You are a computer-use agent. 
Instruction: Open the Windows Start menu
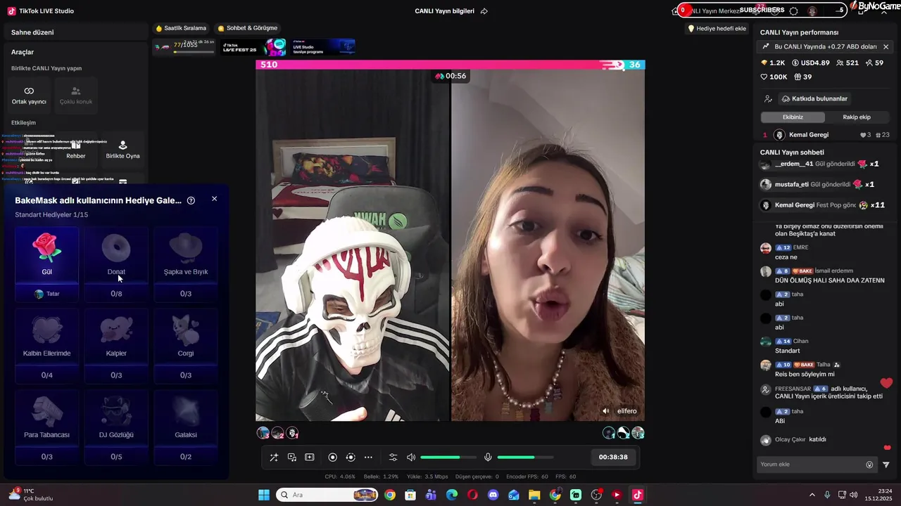tap(264, 495)
